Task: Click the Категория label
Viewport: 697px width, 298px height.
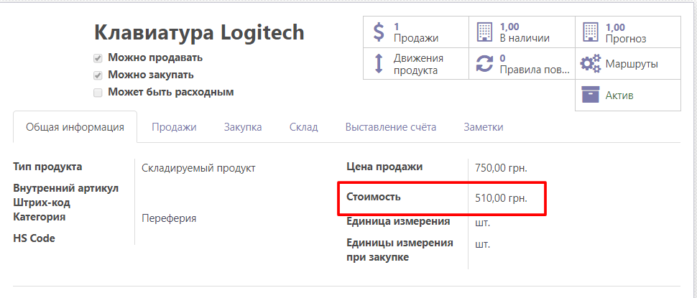Action: pos(40,217)
